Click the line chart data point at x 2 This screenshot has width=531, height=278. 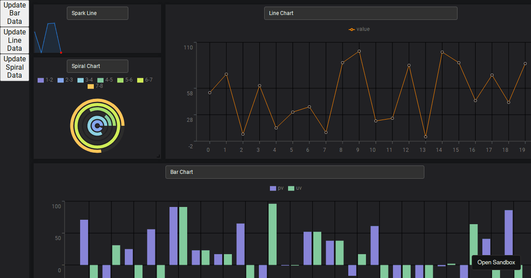coord(243,134)
